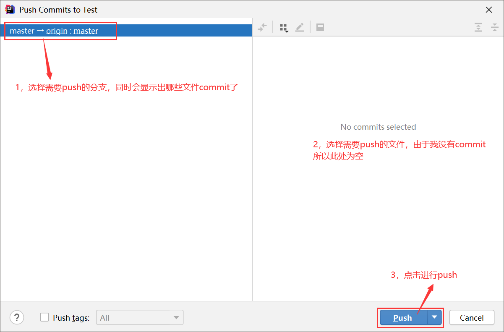Viewport: 504px width, 332px height.
Task: Select the master to origin branch row
Action: pyautogui.click(x=126, y=31)
